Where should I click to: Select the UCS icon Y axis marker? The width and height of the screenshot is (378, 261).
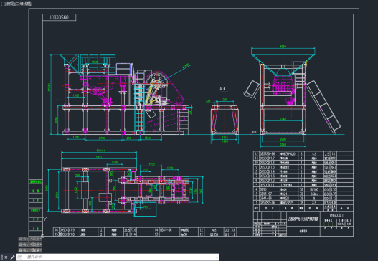[x=45, y=219]
